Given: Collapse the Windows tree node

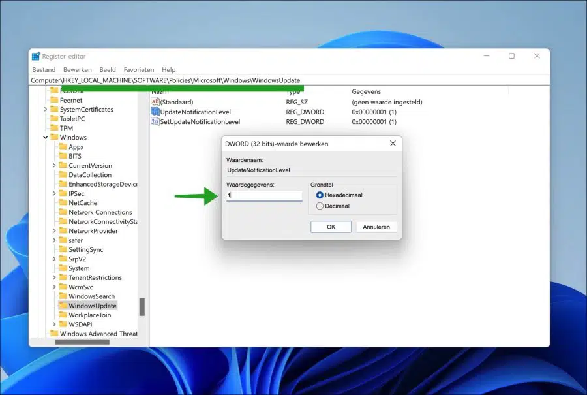Looking at the screenshot, I should [45, 137].
